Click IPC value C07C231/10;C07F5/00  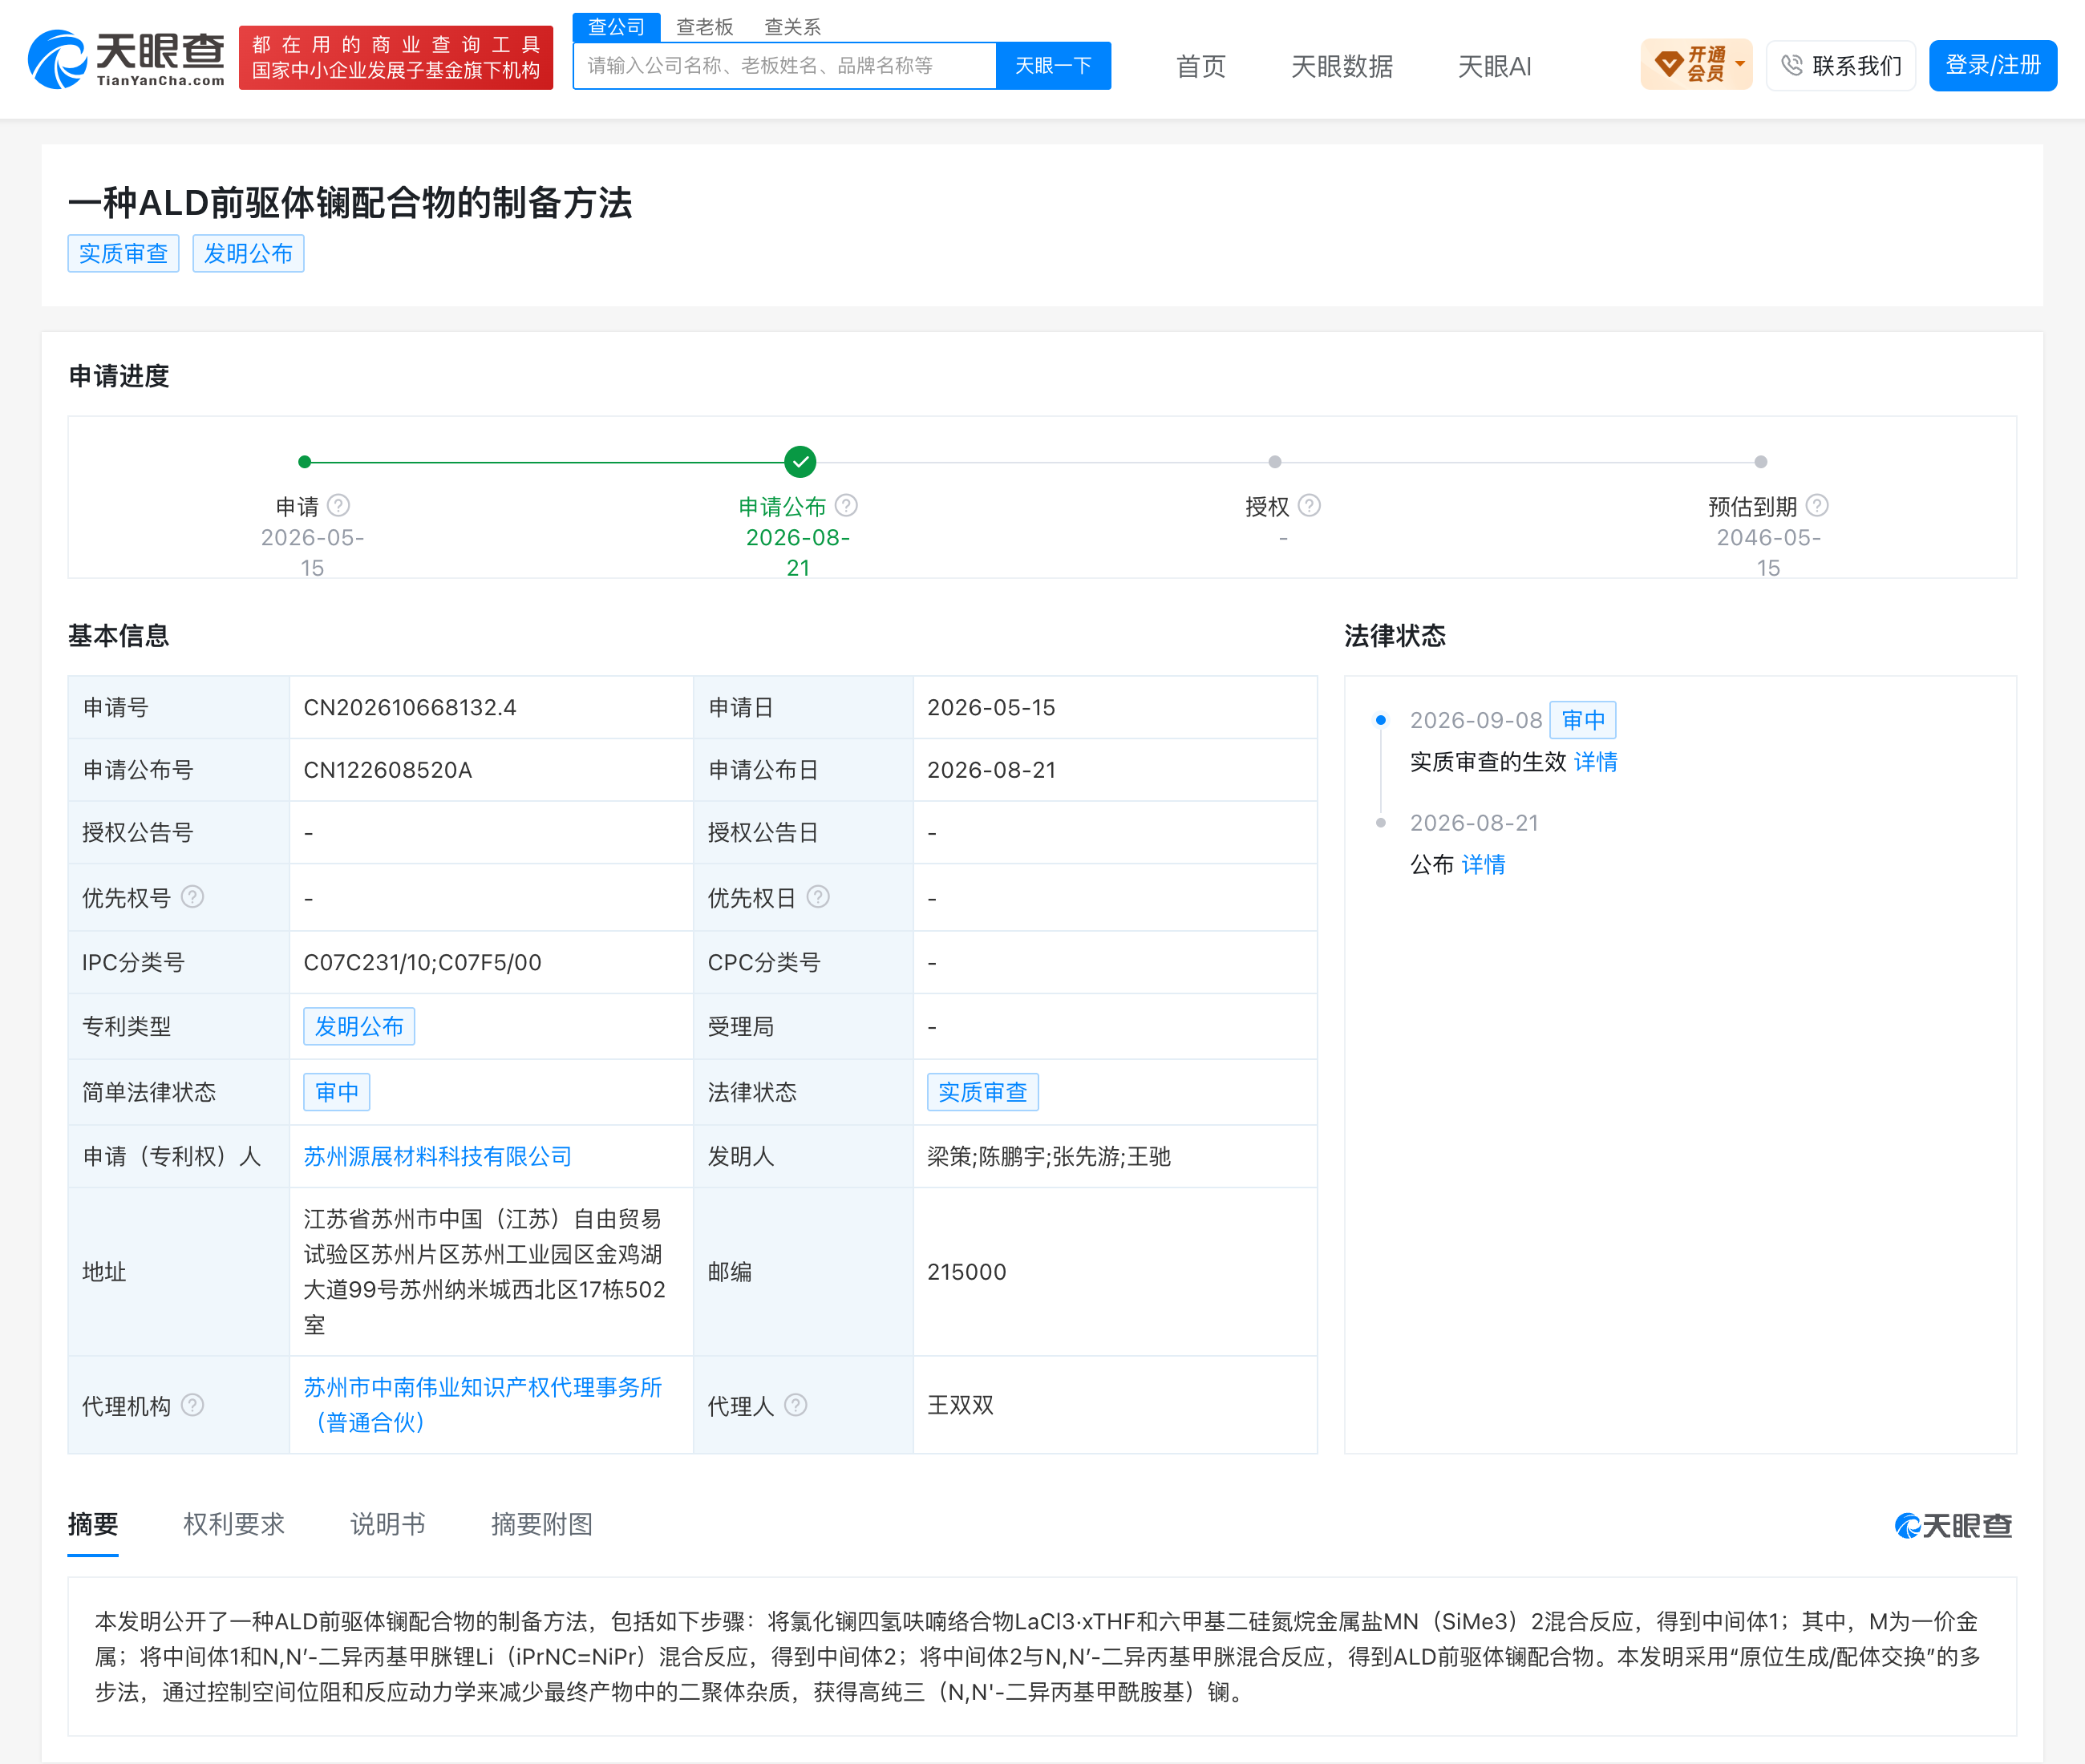(x=422, y=962)
